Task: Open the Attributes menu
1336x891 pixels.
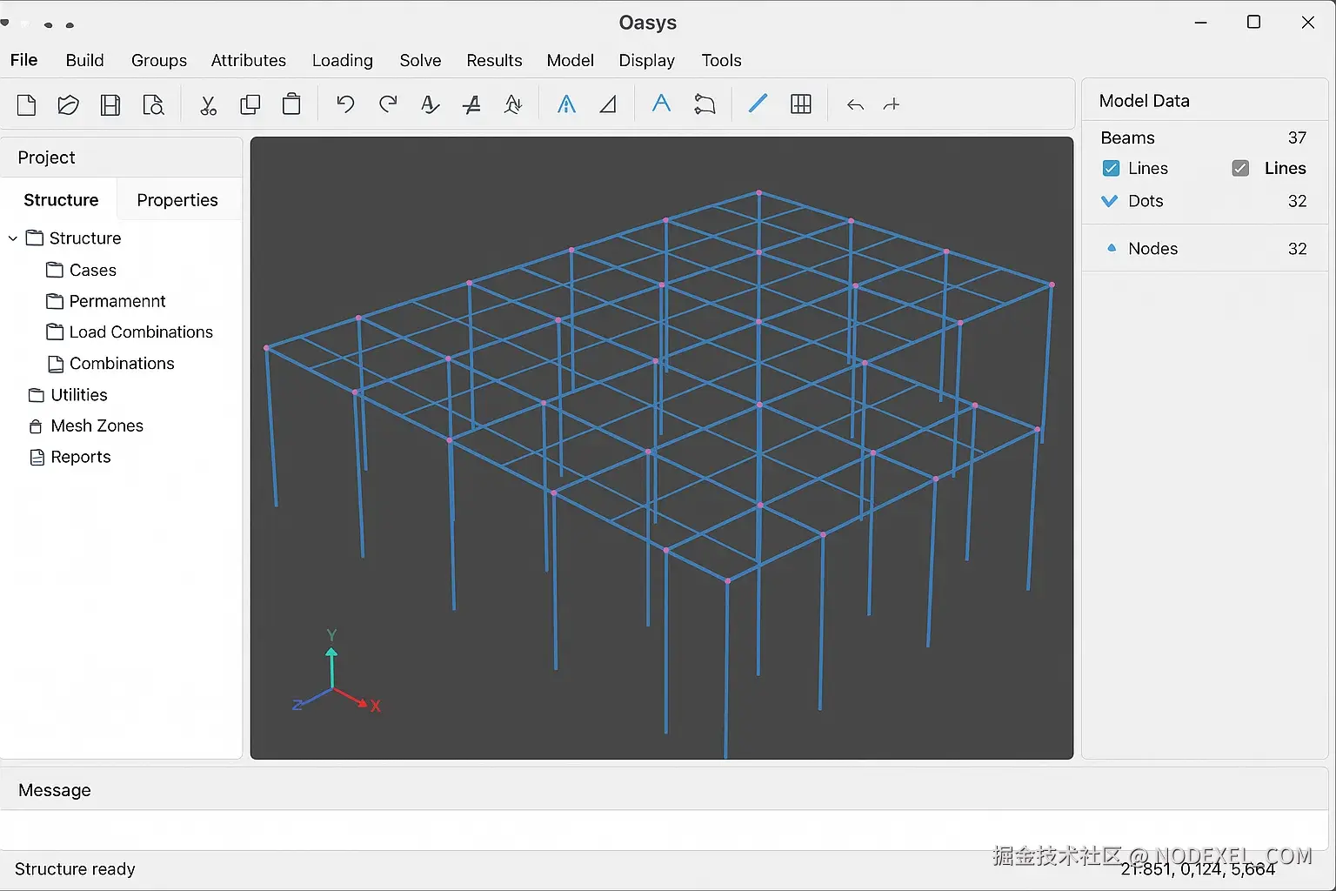Action: (249, 60)
